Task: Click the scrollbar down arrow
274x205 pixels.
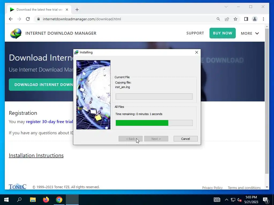Action: coord(267,187)
